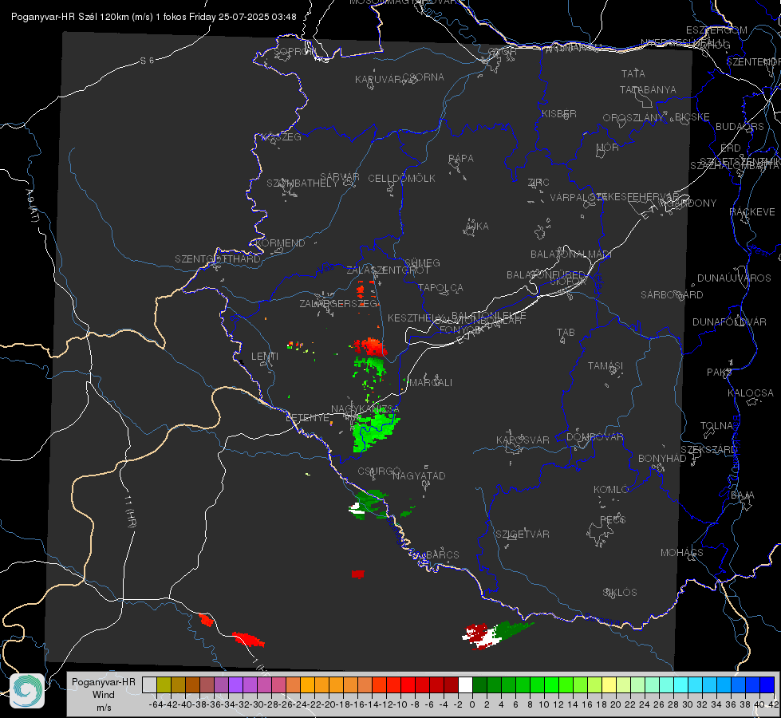The height and width of the screenshot is (718, 781).
Task: Click the KALOCSA city label
Action: [750, 393]
